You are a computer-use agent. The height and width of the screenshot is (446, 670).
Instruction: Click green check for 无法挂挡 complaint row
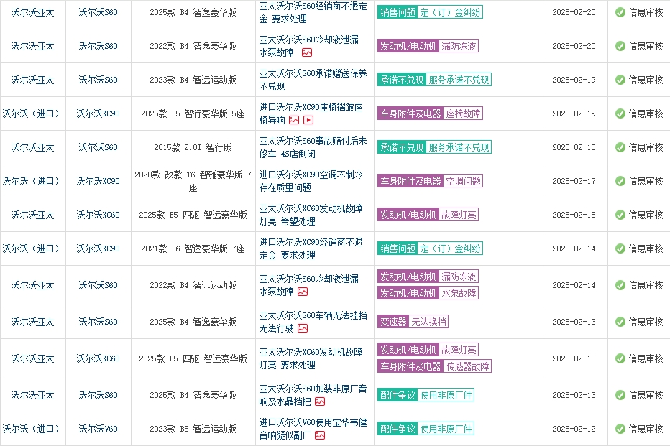point(620,322)
